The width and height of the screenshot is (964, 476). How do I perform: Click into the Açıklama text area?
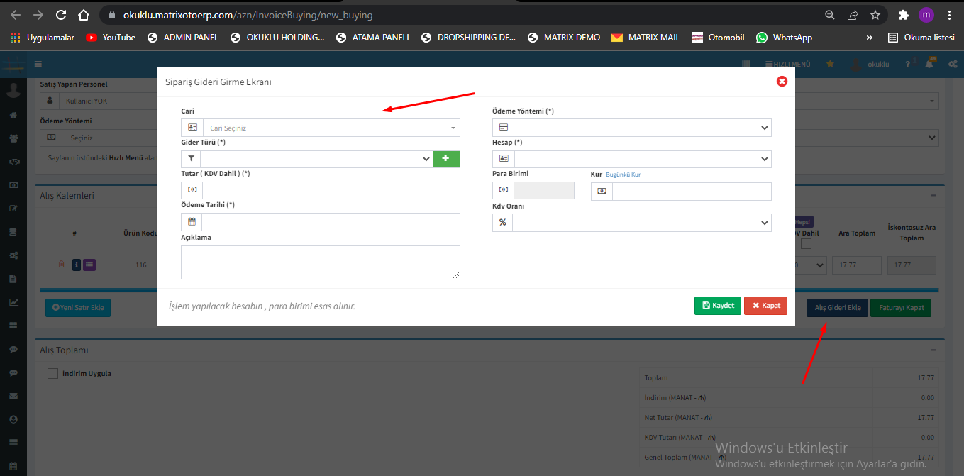point(320,262)
